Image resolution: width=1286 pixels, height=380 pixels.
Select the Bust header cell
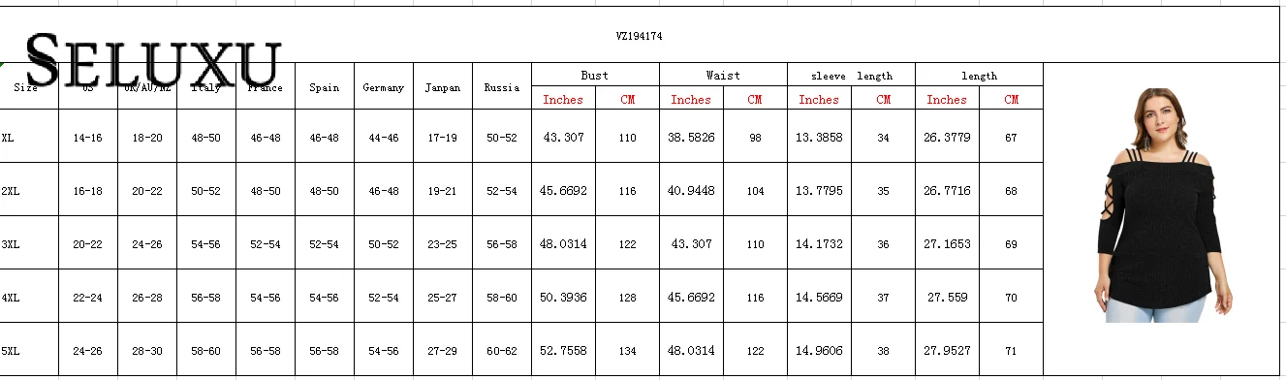tap(595, 75)
